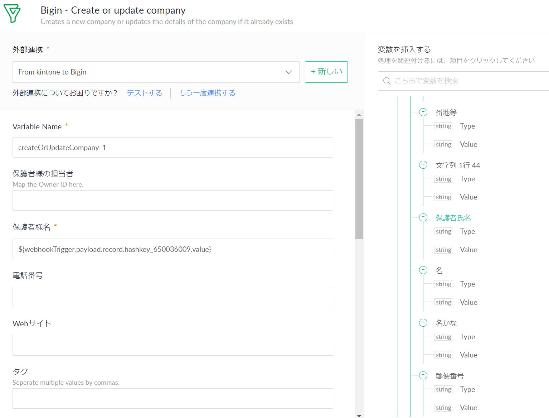Screen dimensions: 549x418
Task: Click the form's scroll down arrow
Action: (x=359, y=415)
